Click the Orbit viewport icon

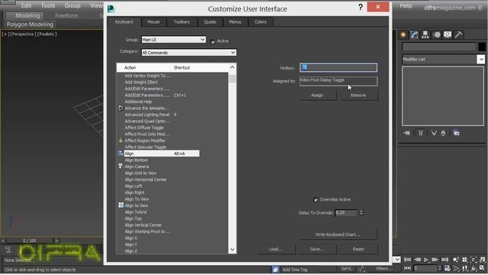pyautogui.click(x=474, y=268)
